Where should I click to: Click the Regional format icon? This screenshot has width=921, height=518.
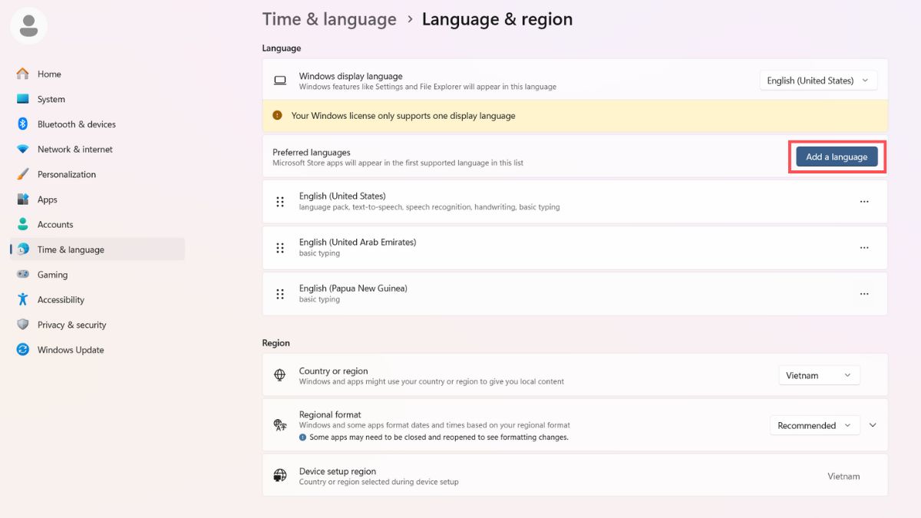click(x=280, y=425)
